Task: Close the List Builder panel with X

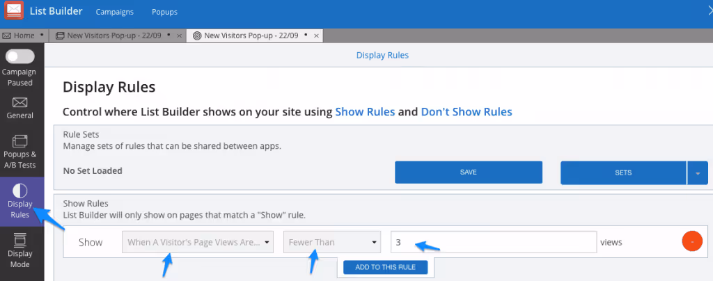Action: click(710, 11)
